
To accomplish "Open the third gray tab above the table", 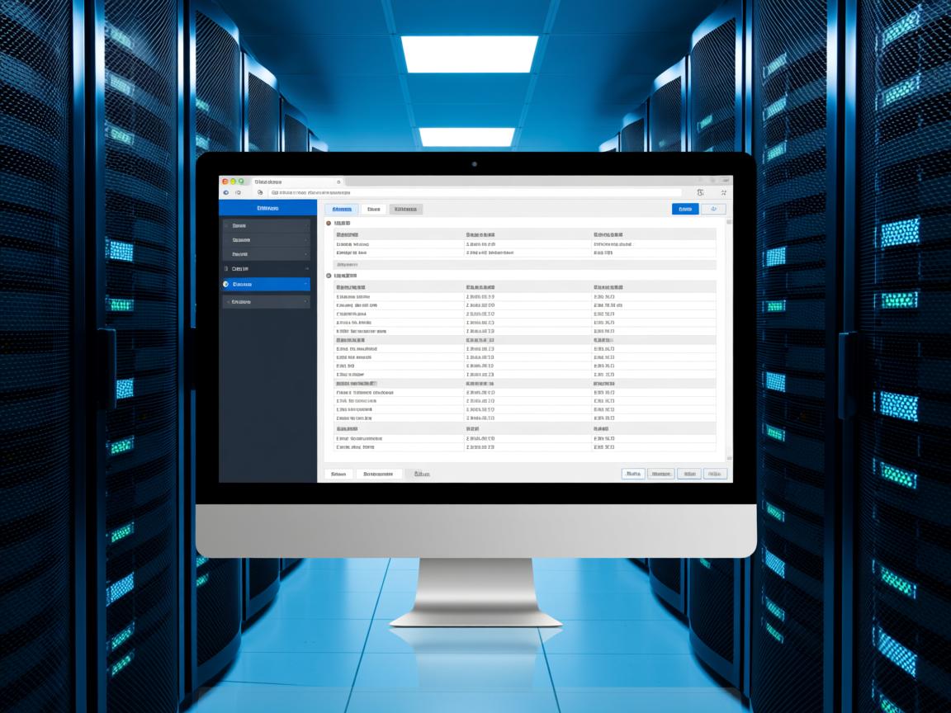I will 405,210.
